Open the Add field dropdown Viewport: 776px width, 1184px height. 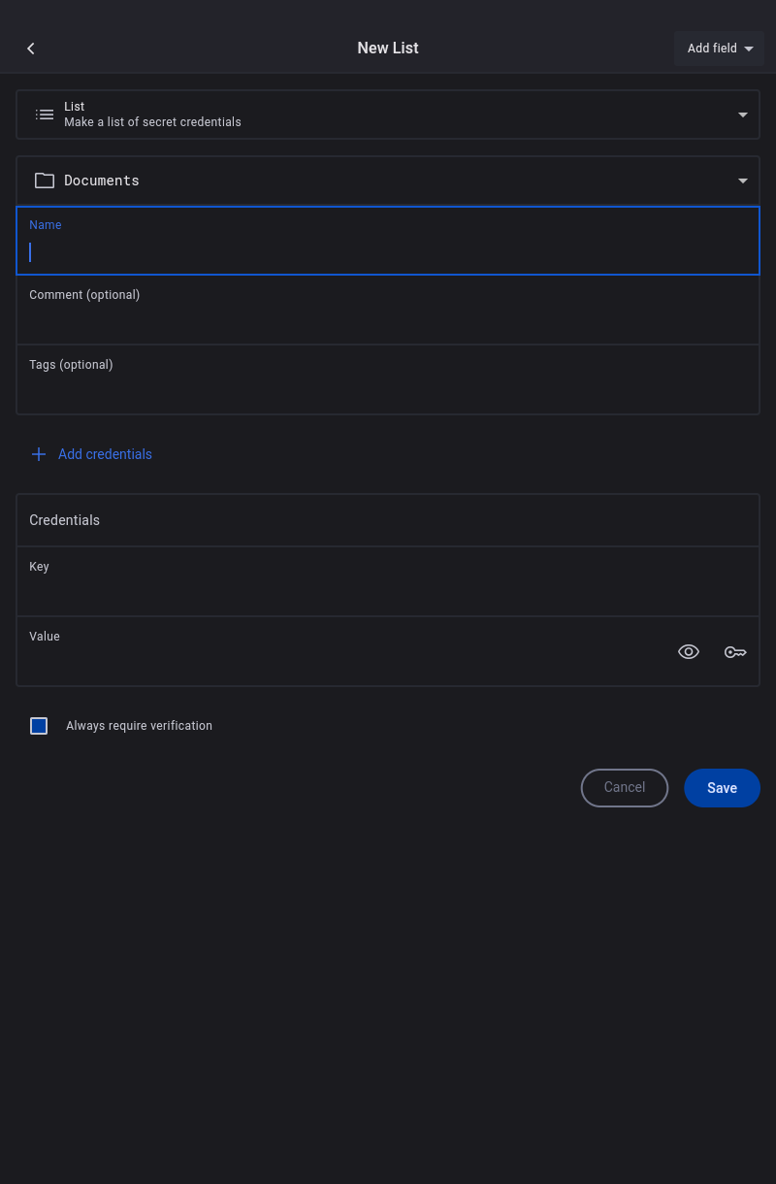(x=719, y=49)
